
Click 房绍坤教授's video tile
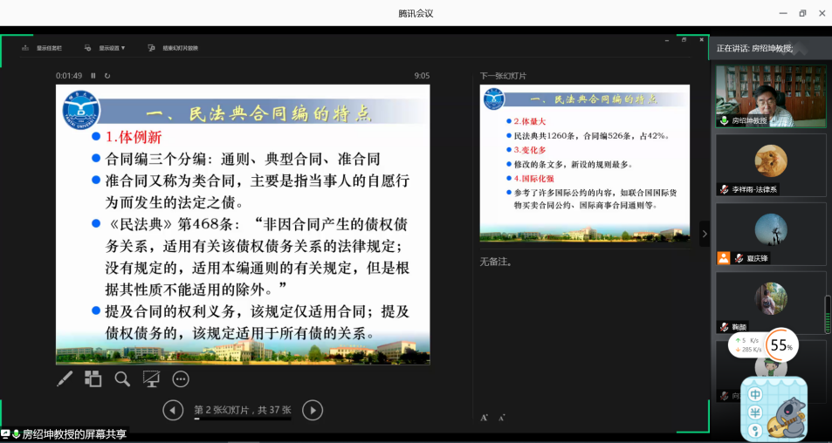tap(770, 96)
